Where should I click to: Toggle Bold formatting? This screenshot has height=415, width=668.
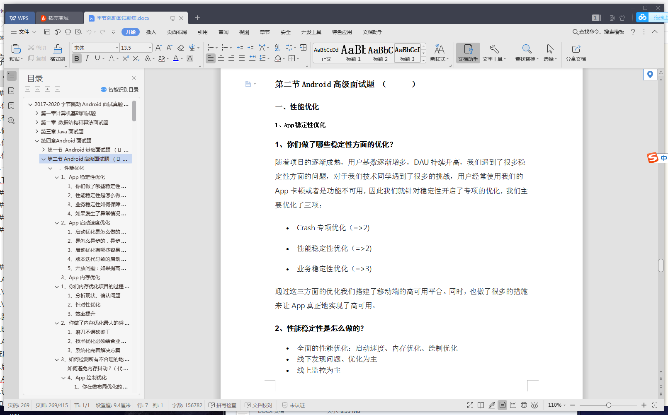tap(77, 58)
